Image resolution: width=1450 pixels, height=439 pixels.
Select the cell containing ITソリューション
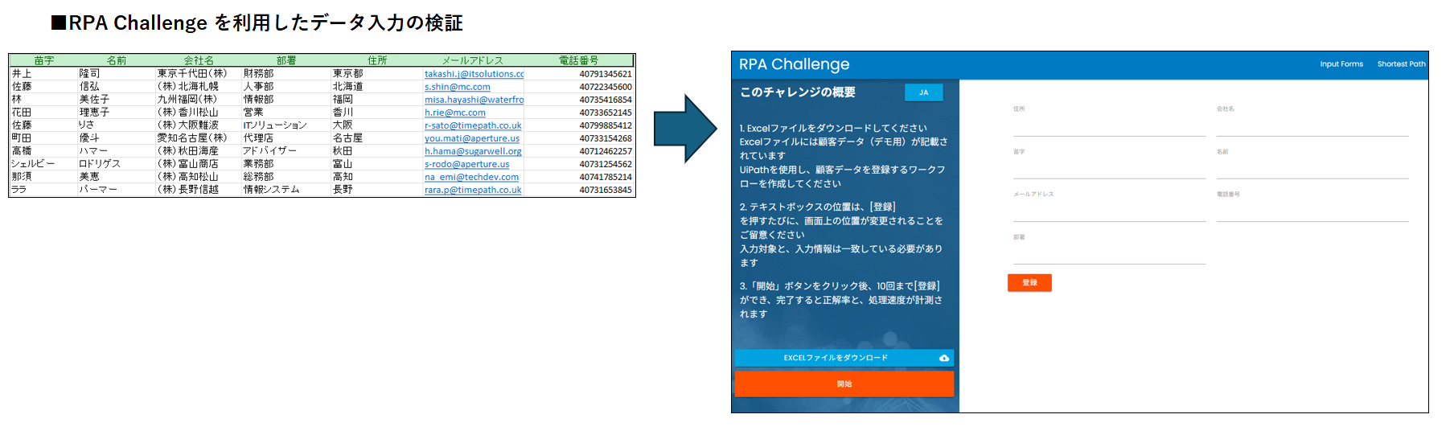286,125
